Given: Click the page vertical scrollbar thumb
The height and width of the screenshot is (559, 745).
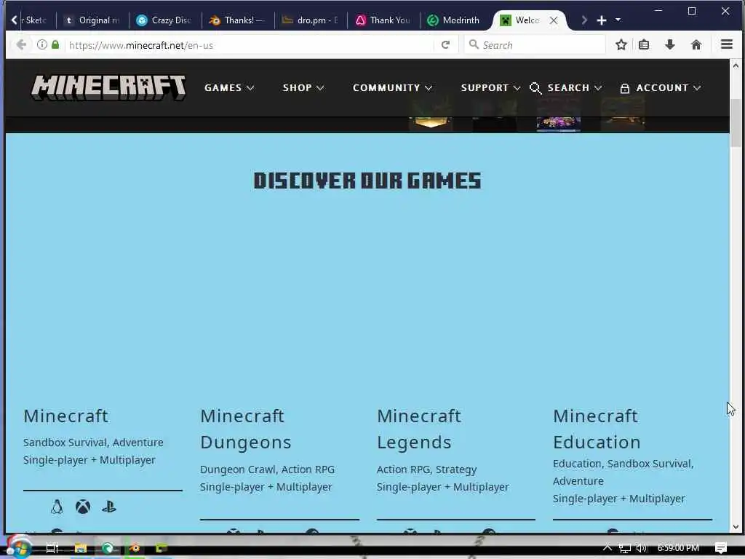Looking at the screenshot, I should pos(736,124).
